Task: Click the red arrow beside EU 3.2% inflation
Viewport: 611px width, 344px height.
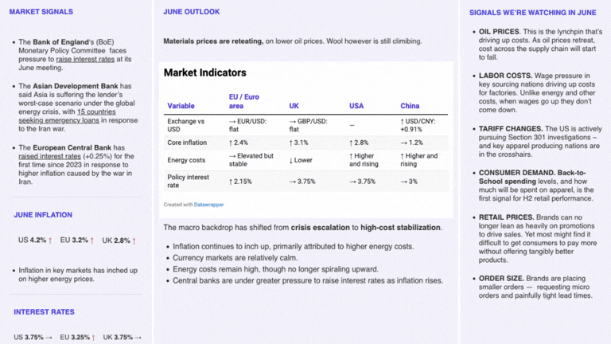Action: pyautogui.click(x=92, y=240)
